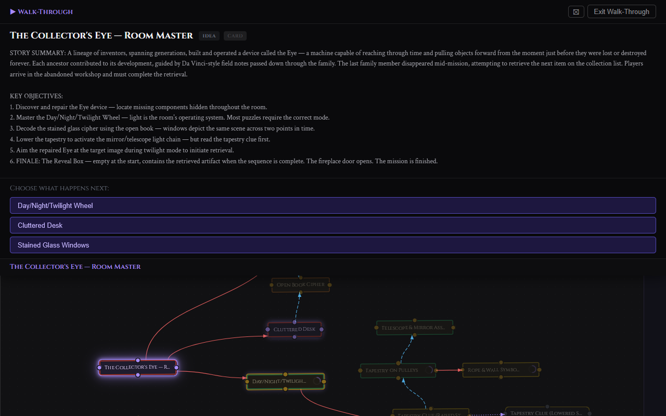Click the left port of Cluttered Desk node
The height and width of the screenshot is (416, 666).
tap(267, 329)
